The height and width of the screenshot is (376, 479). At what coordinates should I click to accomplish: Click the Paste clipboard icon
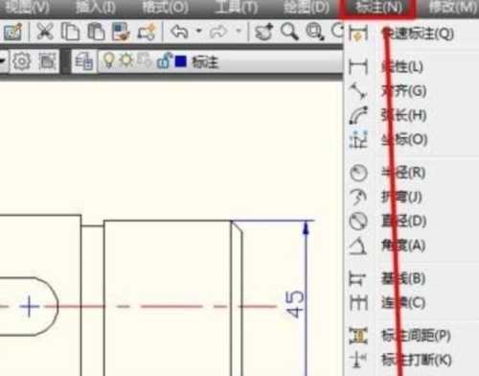pyautogui.click(x=96, y=32)
